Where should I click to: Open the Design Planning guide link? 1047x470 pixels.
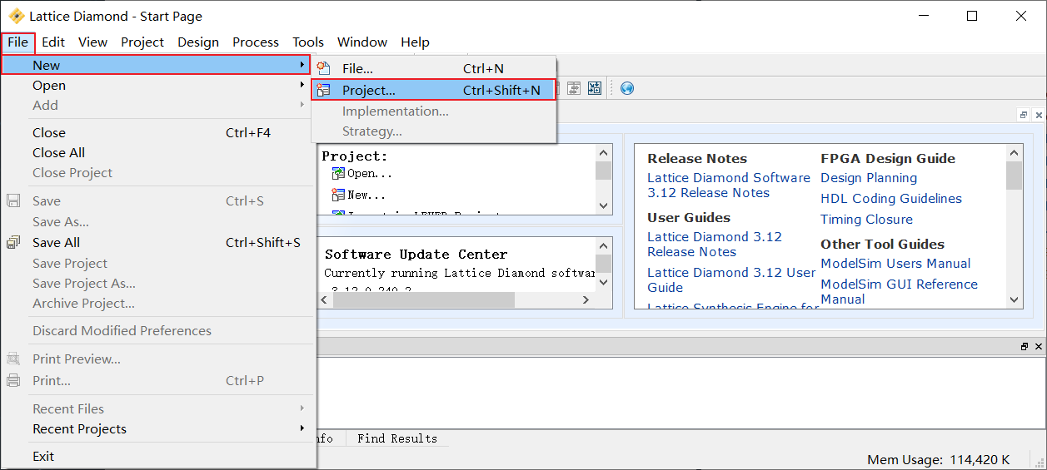click(x=869, y=178)
